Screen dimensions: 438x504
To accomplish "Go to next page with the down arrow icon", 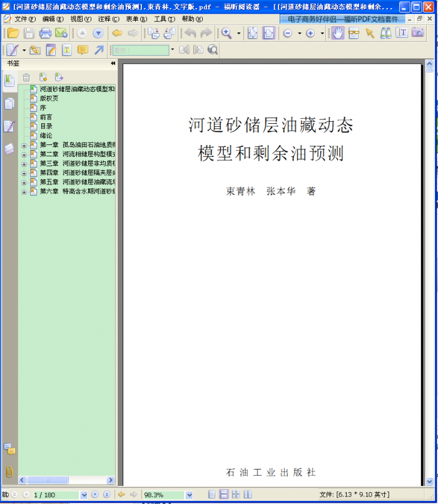I will (x=98, y=33).
